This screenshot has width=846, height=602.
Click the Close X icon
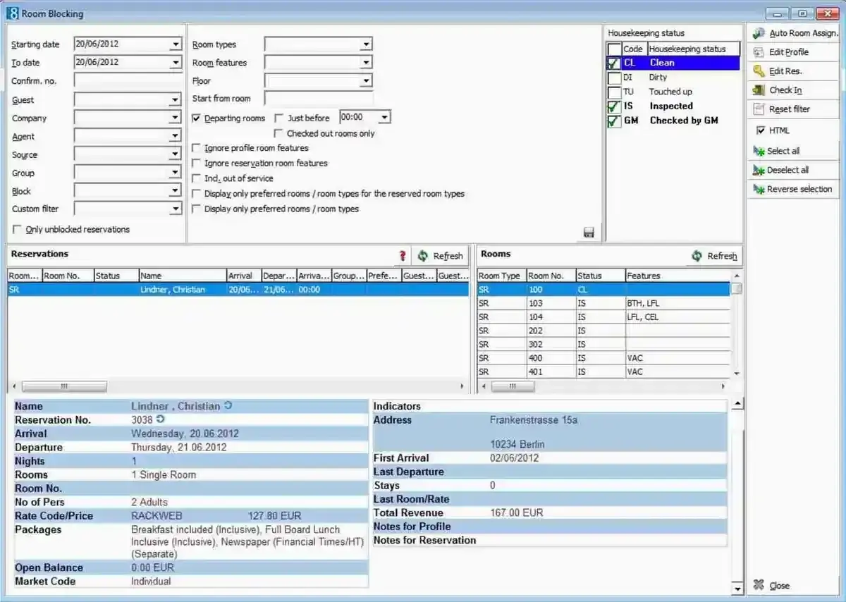pos(759,585)
